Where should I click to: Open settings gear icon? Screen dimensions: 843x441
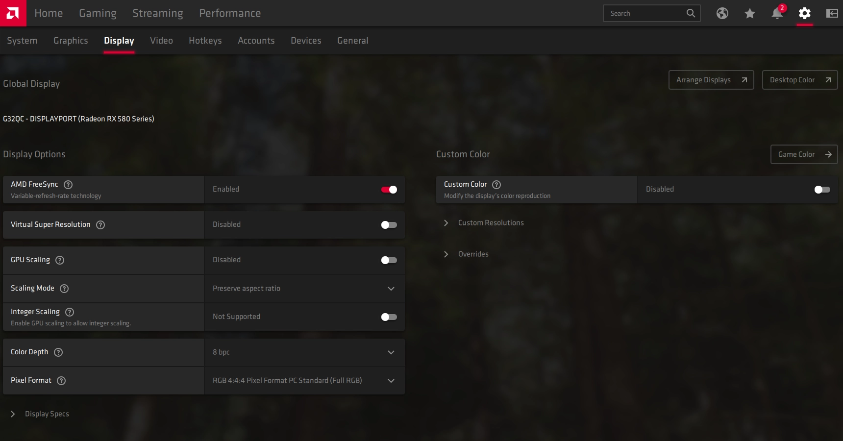point(804,13)
